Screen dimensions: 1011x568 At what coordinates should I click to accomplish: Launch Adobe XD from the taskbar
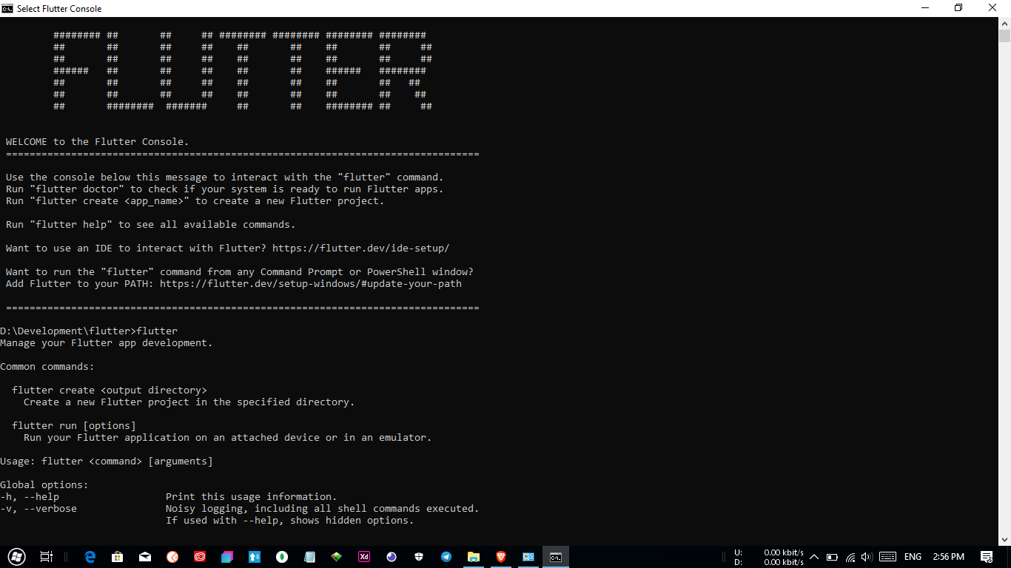364,557
